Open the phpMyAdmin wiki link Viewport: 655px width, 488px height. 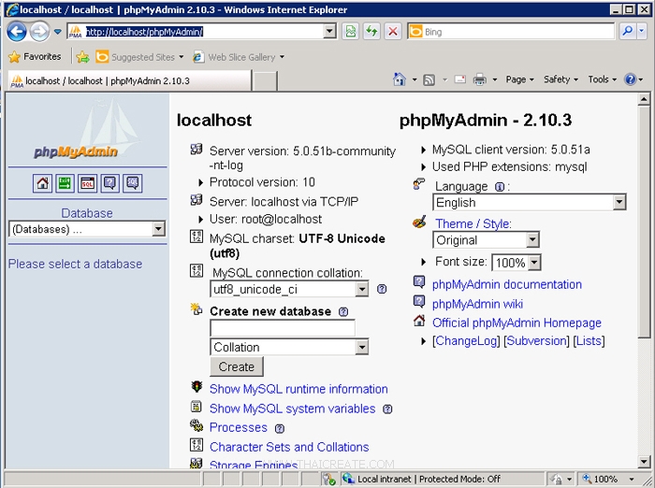click(x=477, y=304)
